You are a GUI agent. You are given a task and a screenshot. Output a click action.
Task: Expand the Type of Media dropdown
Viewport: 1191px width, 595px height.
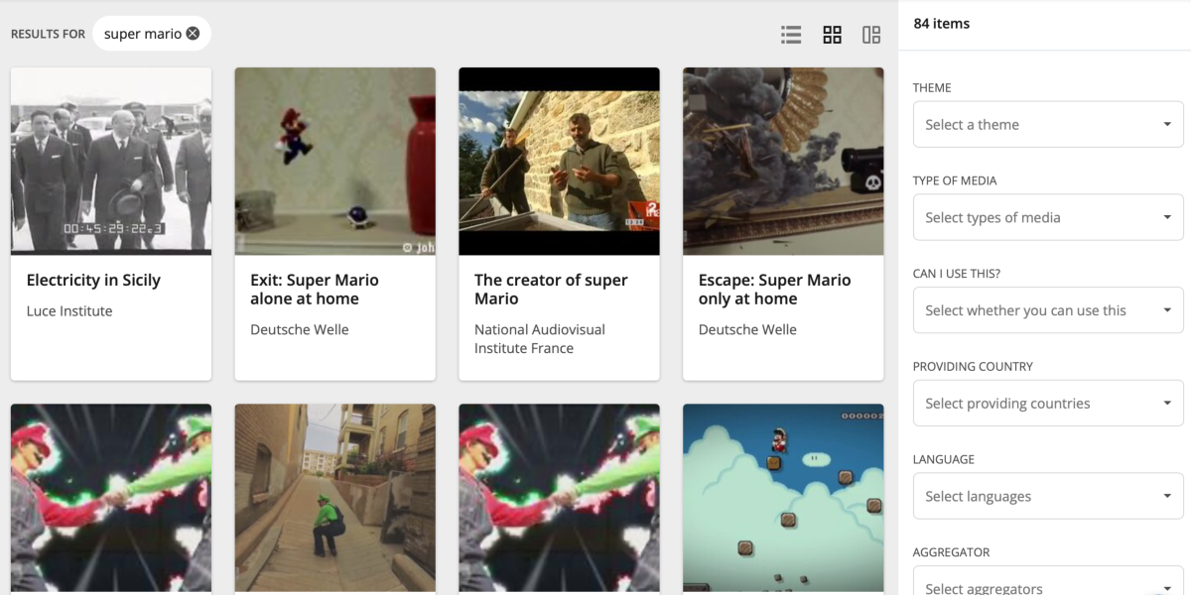[x=1048, y=217]
